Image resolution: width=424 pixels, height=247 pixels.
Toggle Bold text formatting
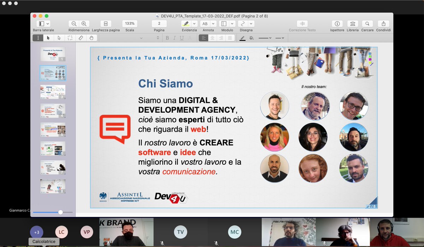click(x=167, y=38)
